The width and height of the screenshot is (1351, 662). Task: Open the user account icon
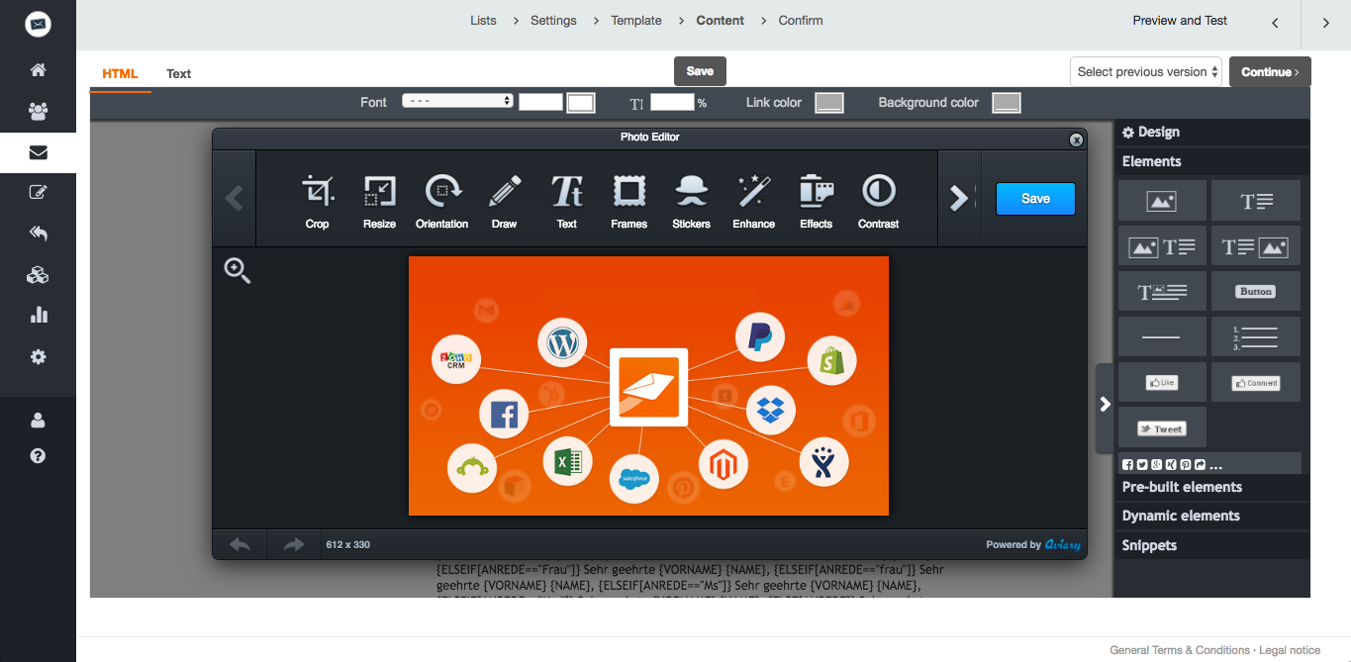(38, 420)
